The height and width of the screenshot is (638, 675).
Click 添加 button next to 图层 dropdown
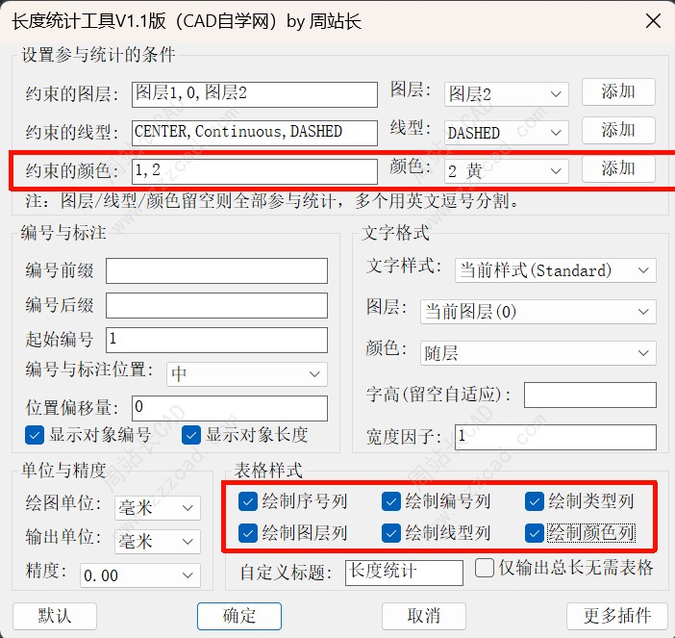click(x=618, y=92)
